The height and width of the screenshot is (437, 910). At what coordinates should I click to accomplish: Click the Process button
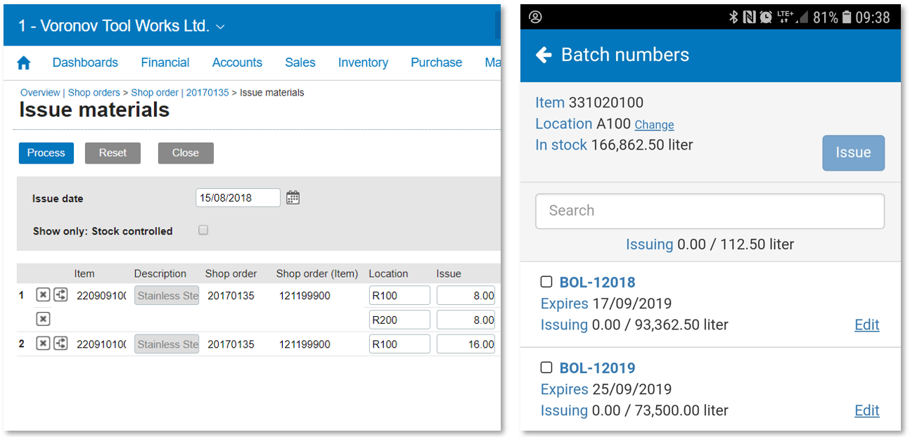click(x=46, y=153)
